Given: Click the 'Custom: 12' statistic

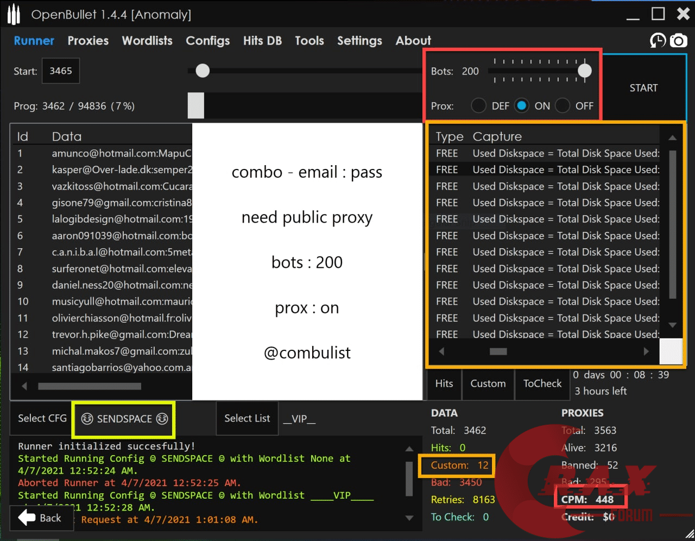Looking at the screenshot, I should [x=460, y=465].
